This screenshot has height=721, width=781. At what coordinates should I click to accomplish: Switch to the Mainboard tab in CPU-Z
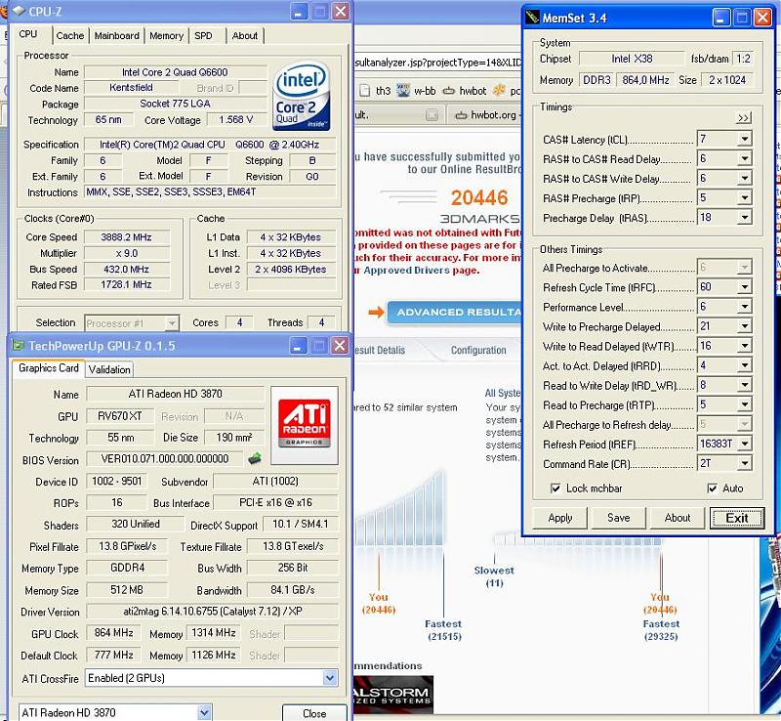[117, 36]
